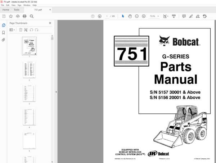Image resolution: width=216 pixels, height=163 pixels.
Task: Click 'S/N 5156 20001 & Above' text
Action: tap(175, 98)
